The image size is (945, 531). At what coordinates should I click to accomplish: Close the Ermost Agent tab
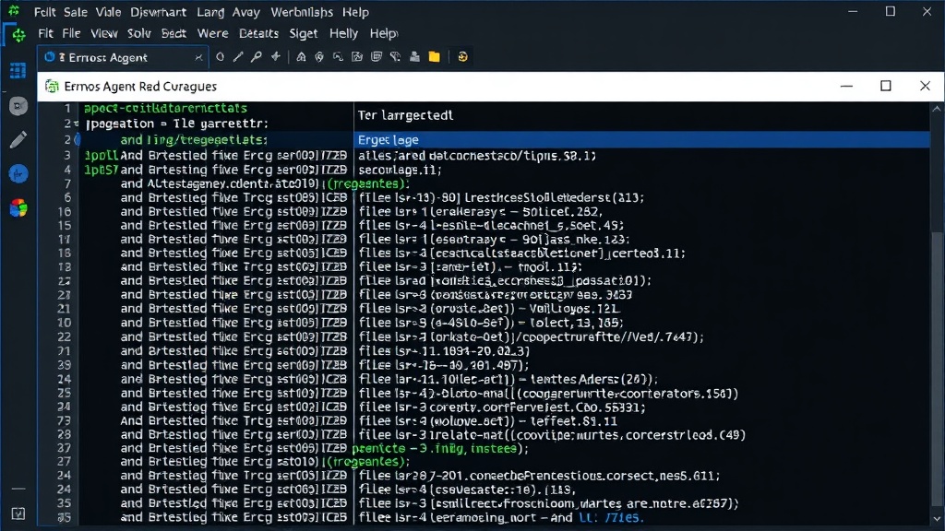[198, 58]
